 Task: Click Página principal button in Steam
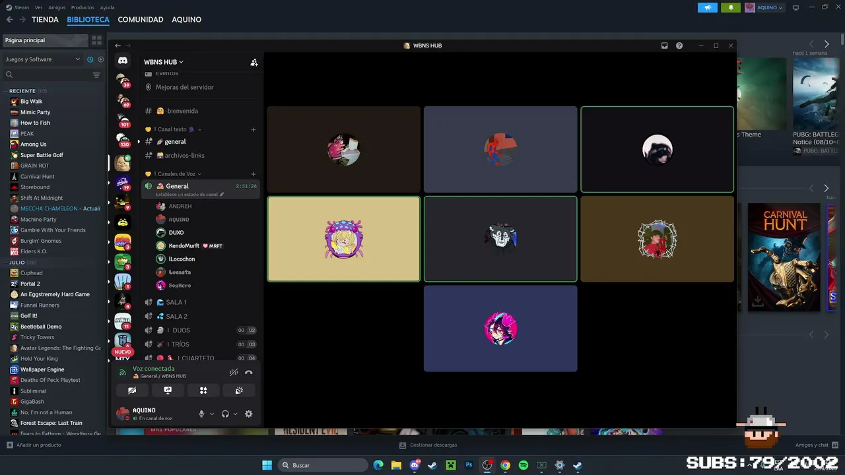(x=45, y=40)
